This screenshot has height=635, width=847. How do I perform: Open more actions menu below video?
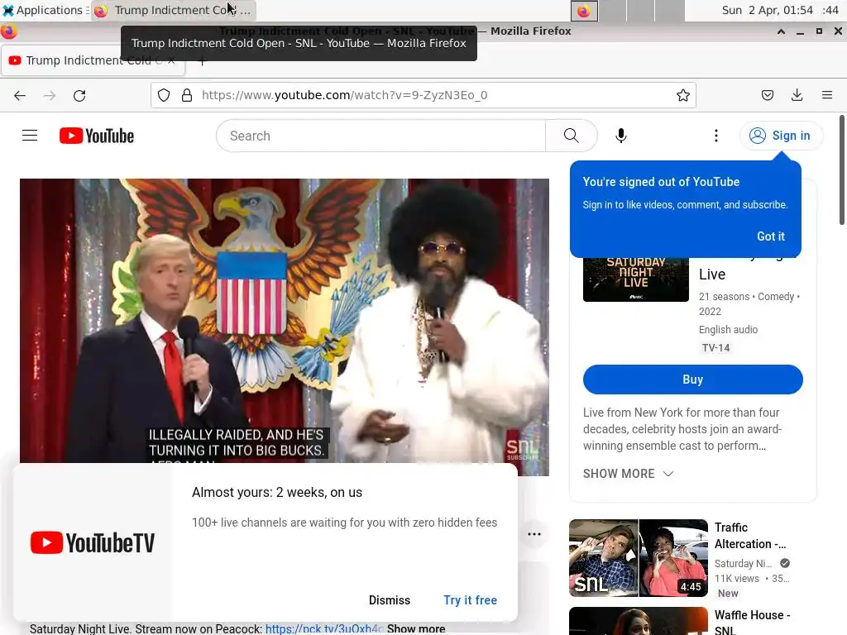coord(534,534)
